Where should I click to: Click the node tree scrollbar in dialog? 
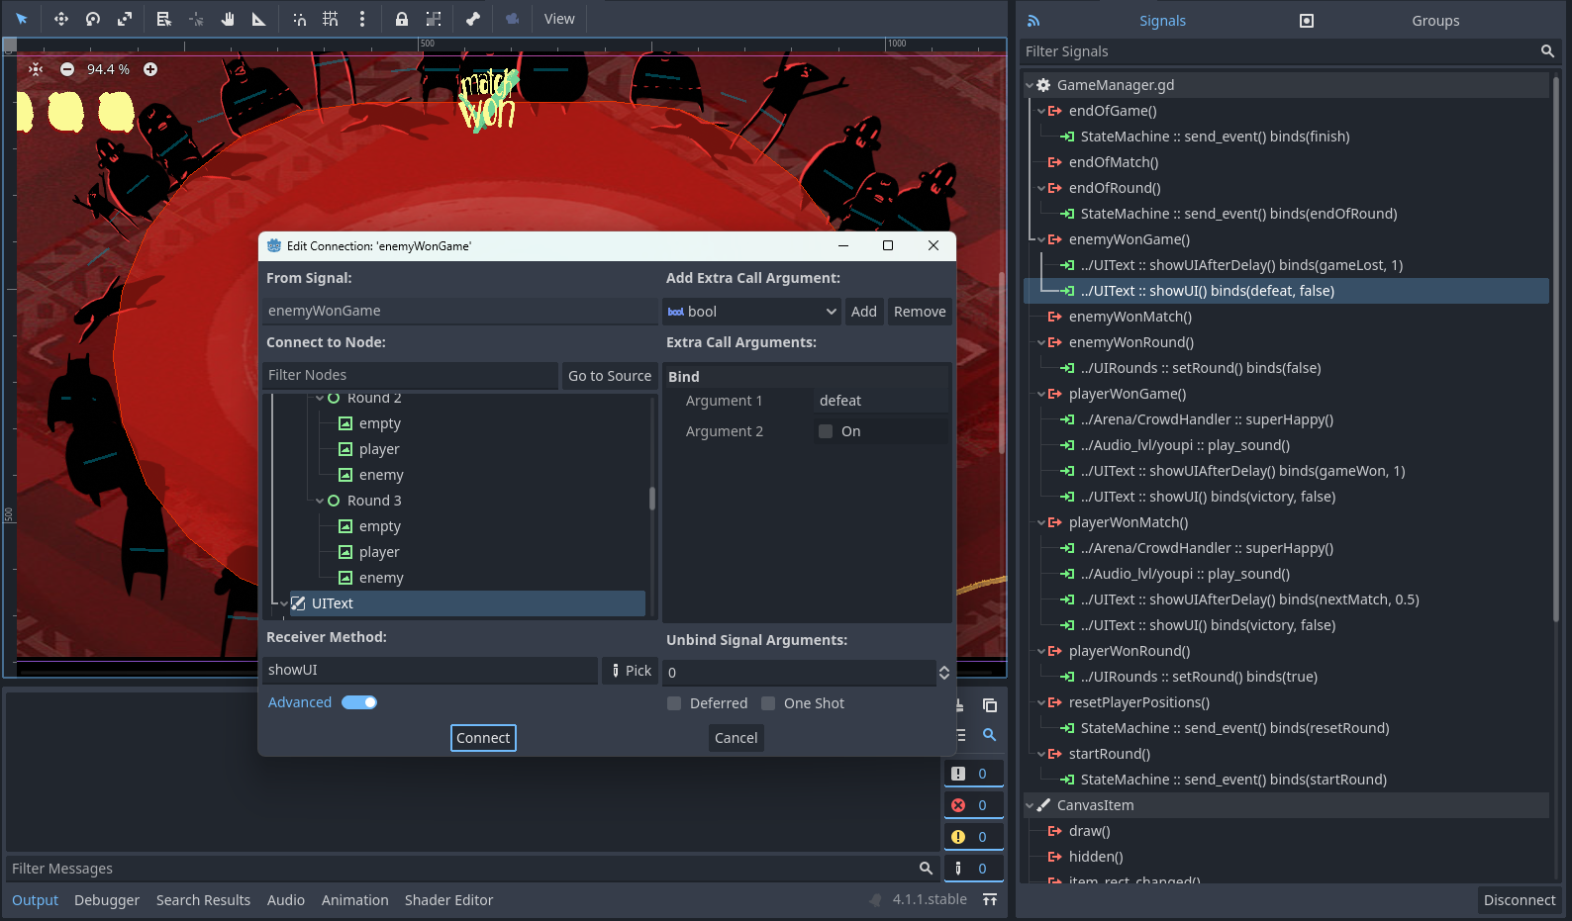tap(651, 498)
